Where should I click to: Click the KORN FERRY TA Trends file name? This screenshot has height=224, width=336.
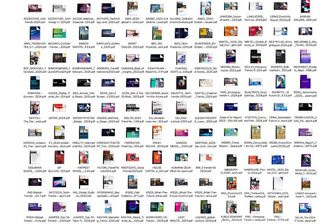157,219
